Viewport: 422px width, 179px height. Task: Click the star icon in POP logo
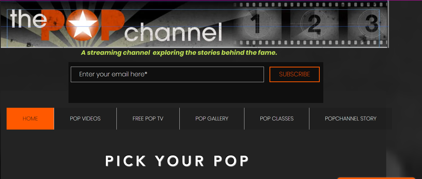[x=82, y=25]
